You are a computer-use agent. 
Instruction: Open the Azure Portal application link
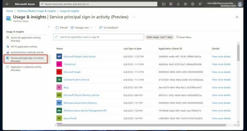click(x=70, y=118)
